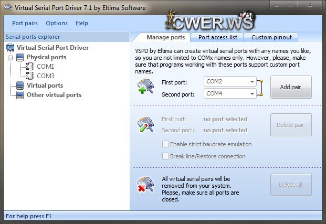
Task: Select the COM1 label in the tree
Action: point(45,67)
